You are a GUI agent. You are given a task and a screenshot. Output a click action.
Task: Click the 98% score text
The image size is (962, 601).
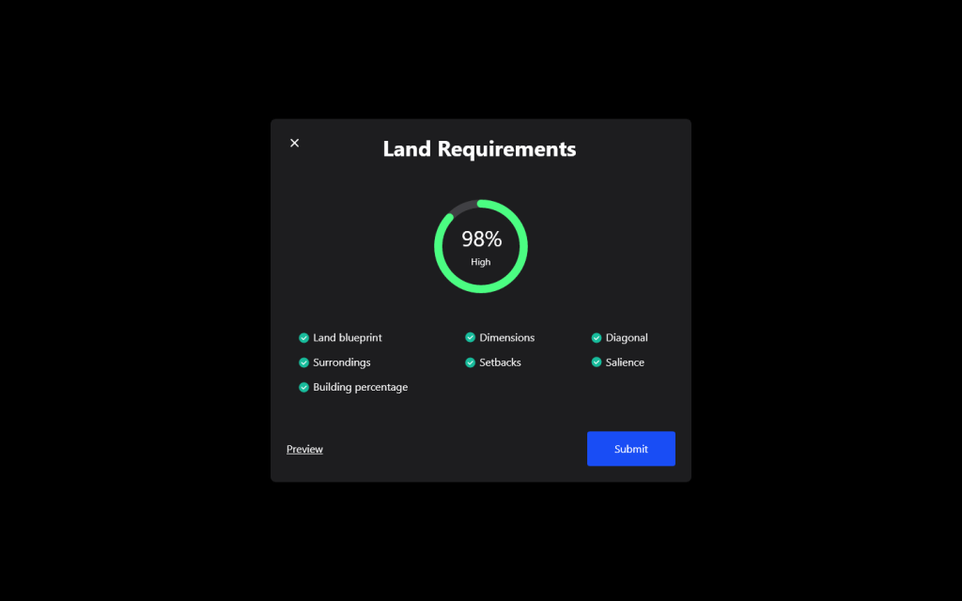pos(481,239)
